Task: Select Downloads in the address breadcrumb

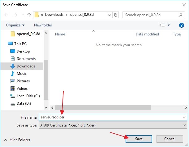Action: [54, 15]
